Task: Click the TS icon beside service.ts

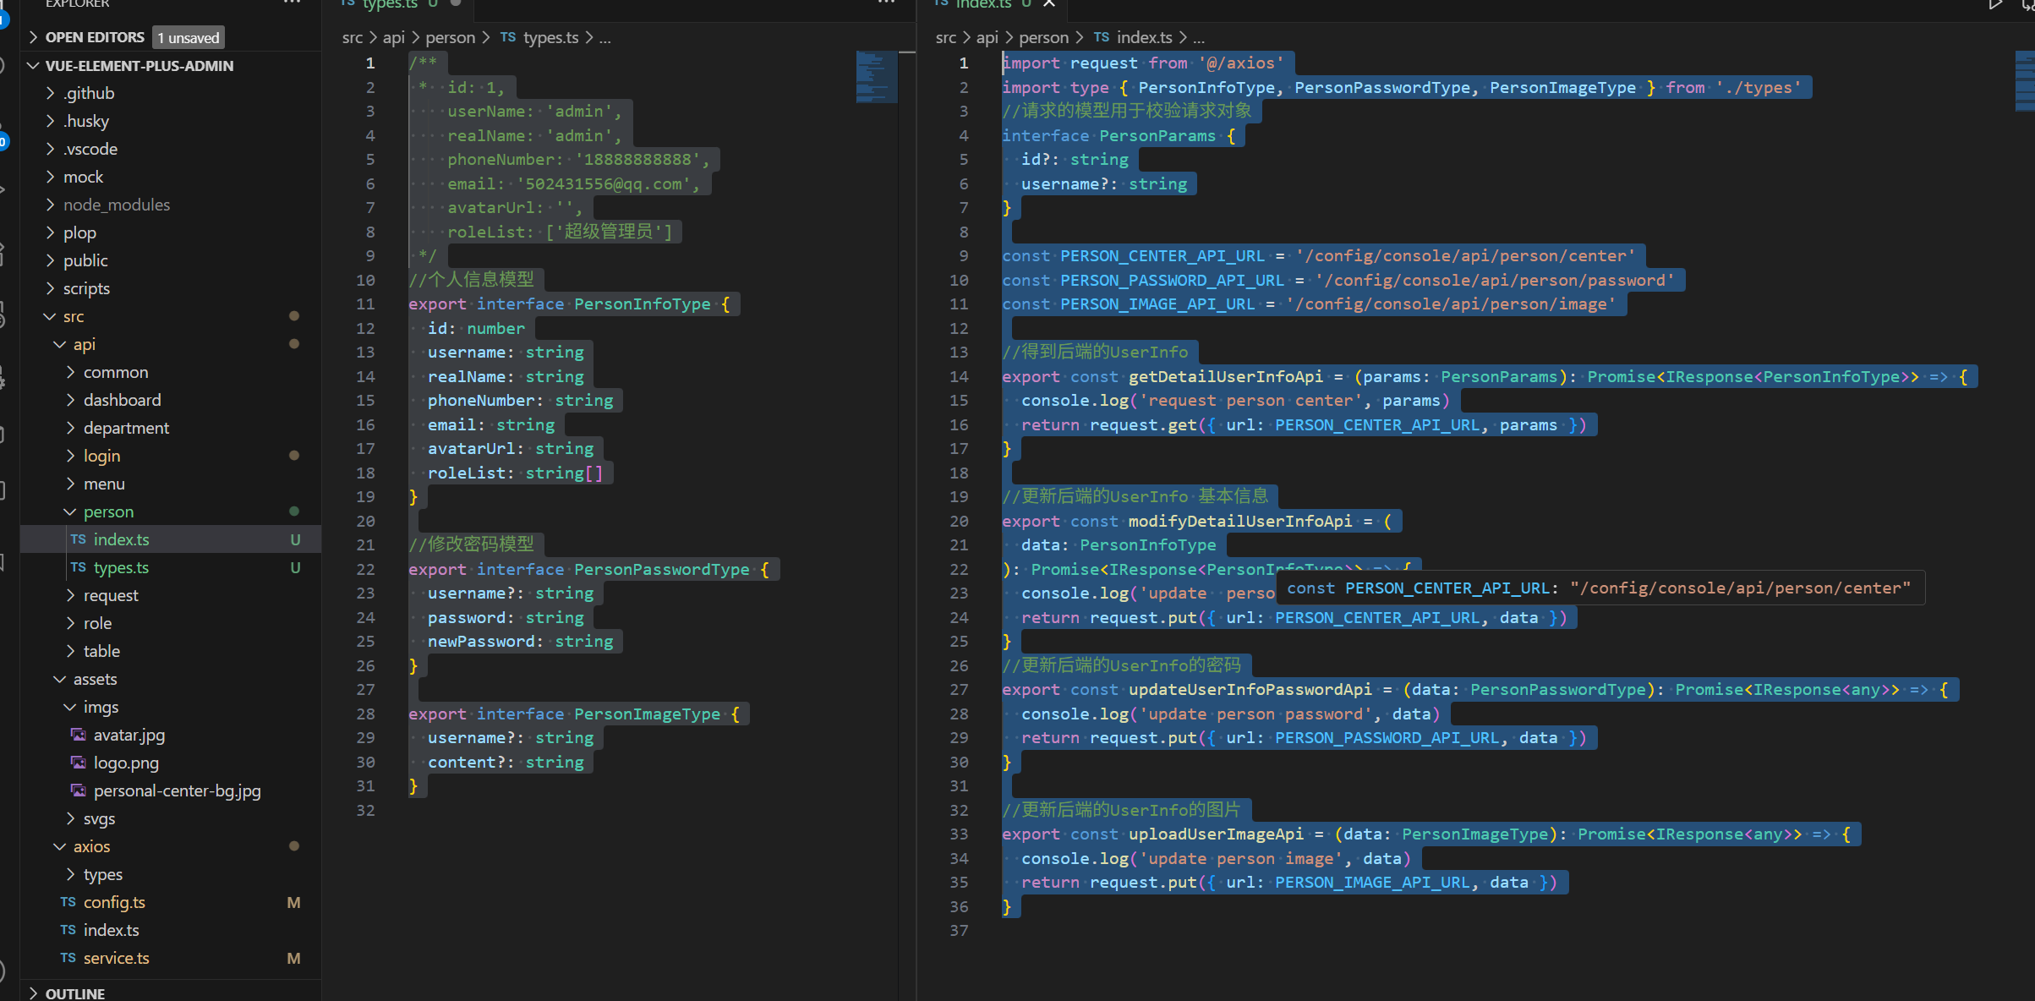Action: (68, 958)
